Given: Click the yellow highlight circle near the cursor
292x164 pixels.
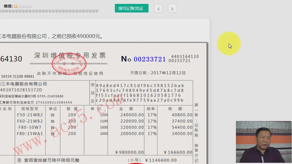Looking at the screenshot, I should tap(229, 43).
